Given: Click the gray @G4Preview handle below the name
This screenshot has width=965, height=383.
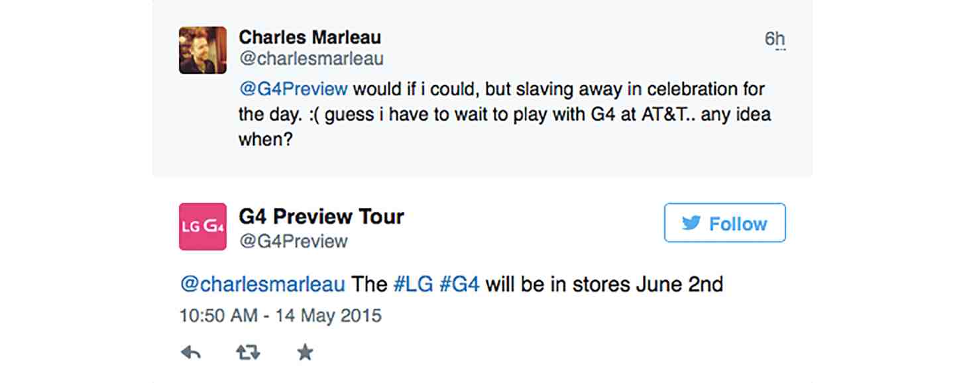Looking at the screenshot, I should click(293, 241).
